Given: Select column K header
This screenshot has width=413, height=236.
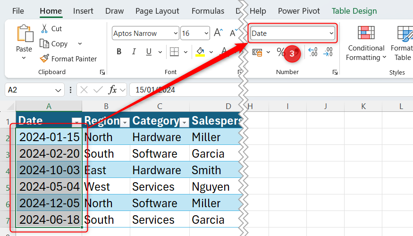Looking at the screenshot, I should tap(363, 106).
